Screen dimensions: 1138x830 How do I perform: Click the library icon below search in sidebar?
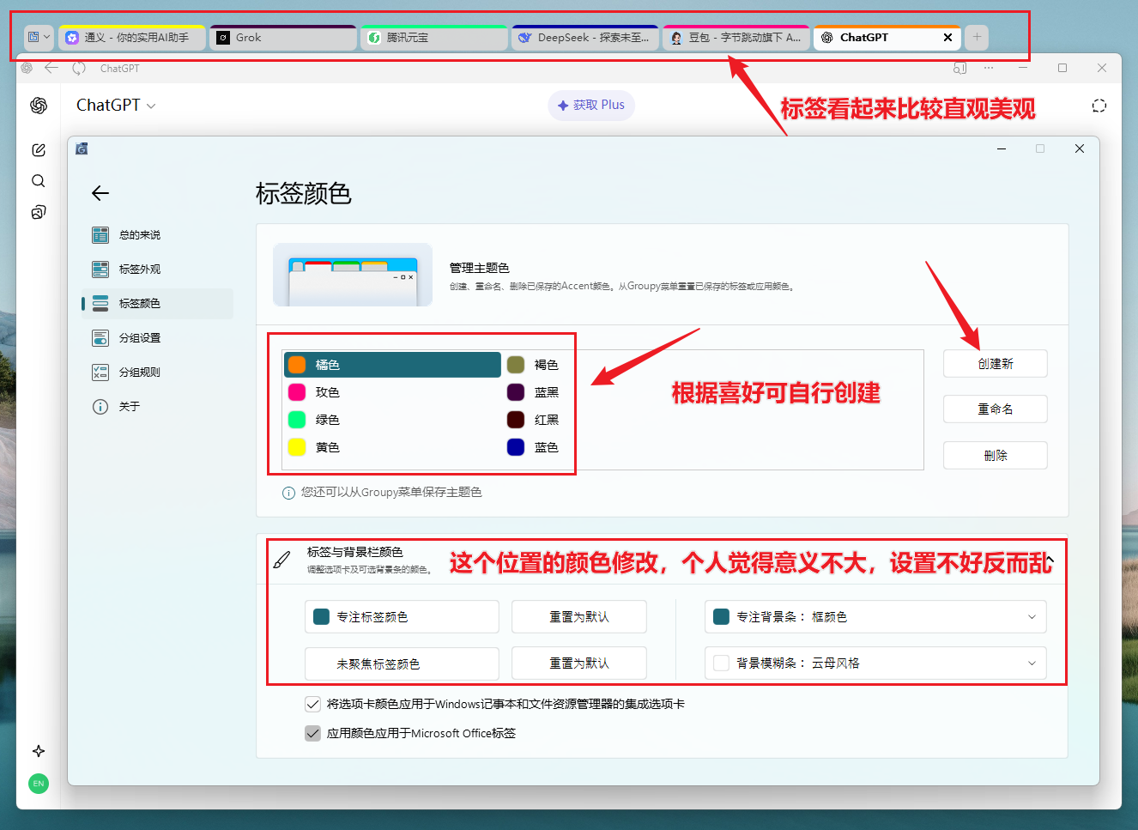(x=39, y=212)
